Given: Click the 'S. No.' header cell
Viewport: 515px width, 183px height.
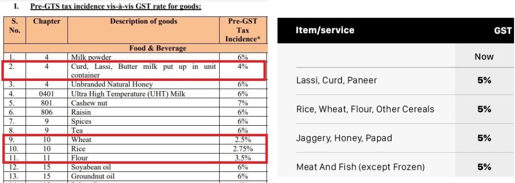Looking at the screenshot, I should 15,30.
